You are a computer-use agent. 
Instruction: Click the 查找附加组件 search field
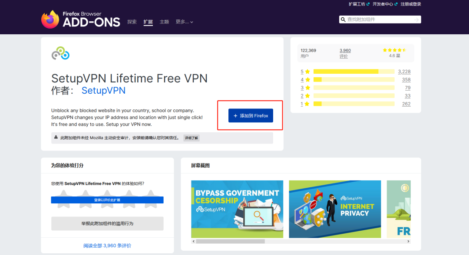pos(378,20)
